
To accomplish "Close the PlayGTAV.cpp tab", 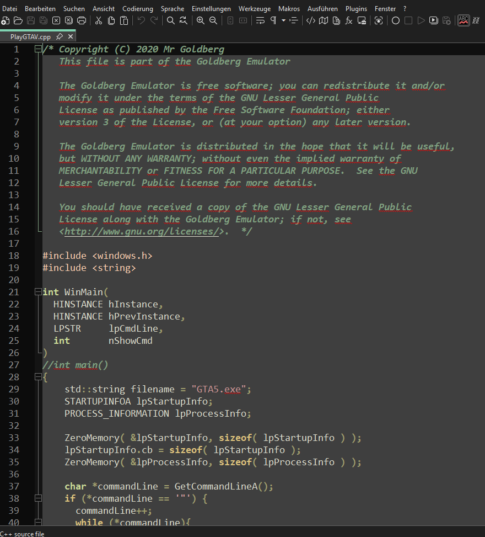I will 71,36.
